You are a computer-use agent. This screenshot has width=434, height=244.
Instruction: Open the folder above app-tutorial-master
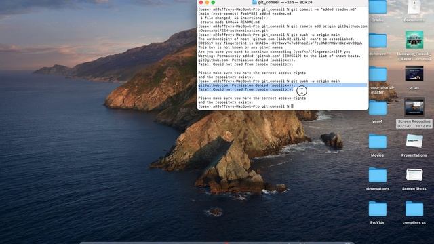pos(377,41)
